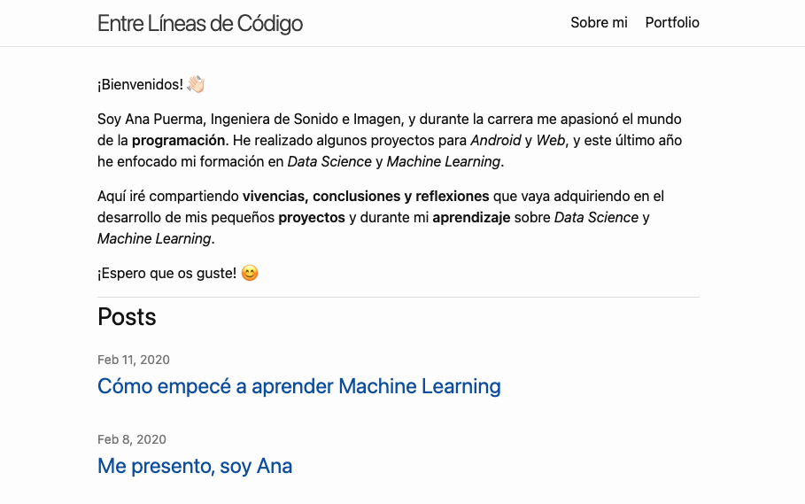The width and height of the screenshot is (805, 504).
Task: Click the bold word proyectos
Action: (312, 218)
